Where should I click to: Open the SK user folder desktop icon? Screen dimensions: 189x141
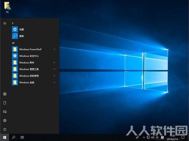(x=7, y=7)
